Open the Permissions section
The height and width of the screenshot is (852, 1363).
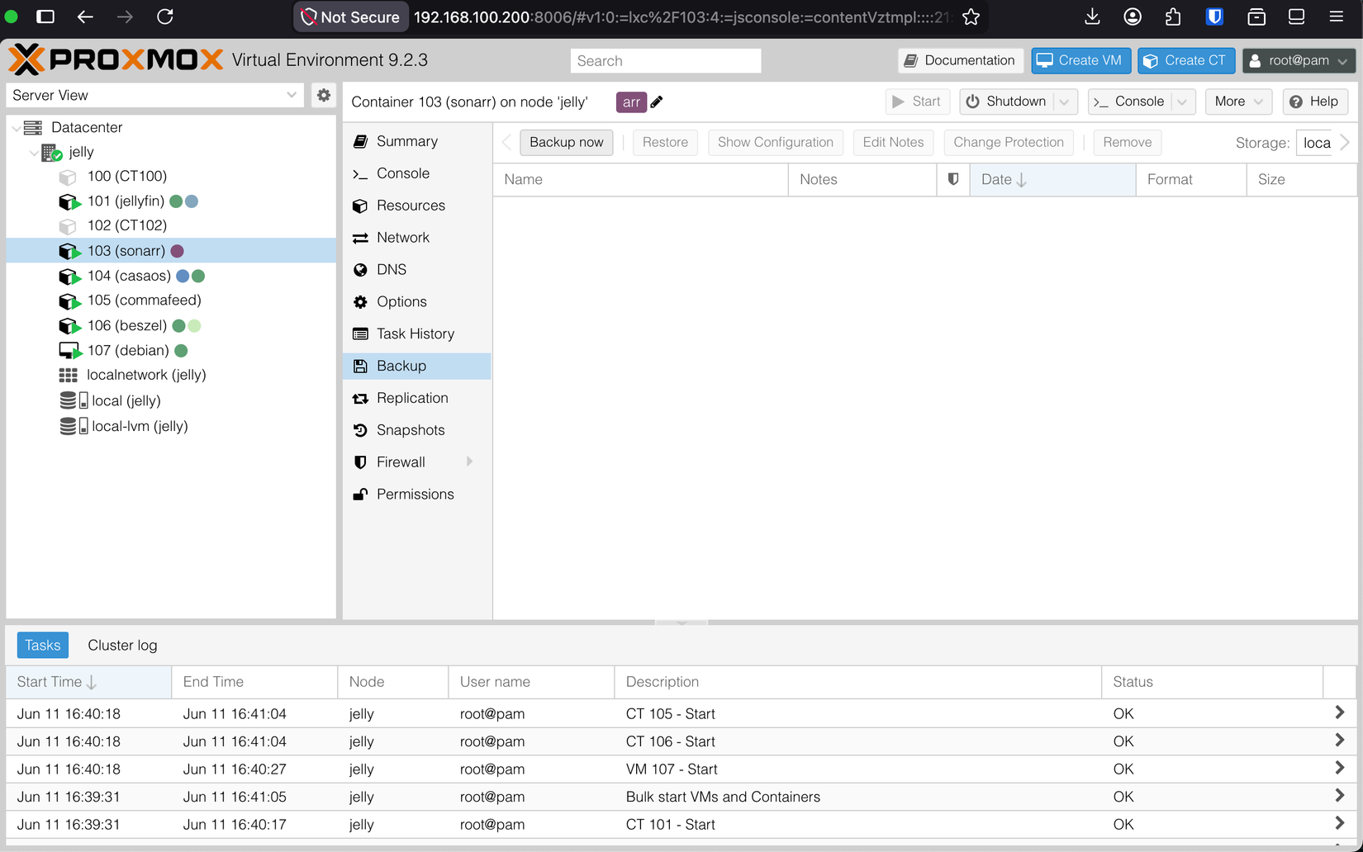(416, 495)
